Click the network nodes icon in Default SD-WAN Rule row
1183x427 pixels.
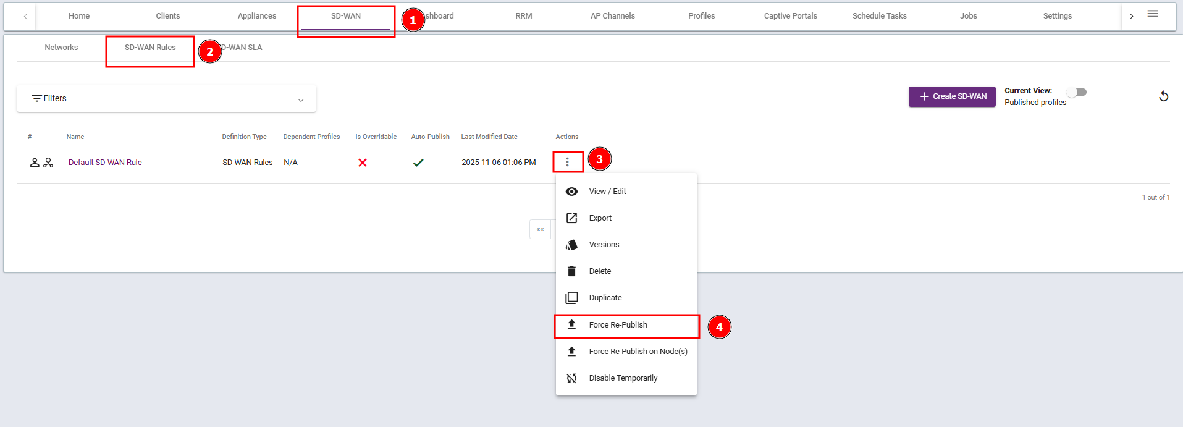(x=48, y=163)
